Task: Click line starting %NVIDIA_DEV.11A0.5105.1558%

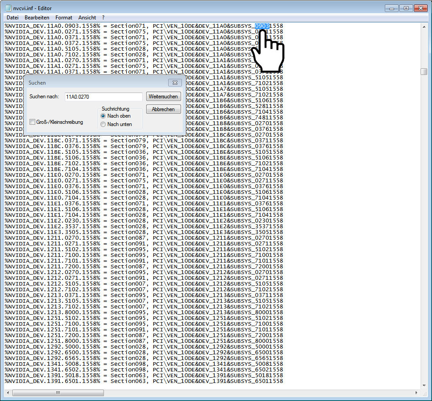Action: coord(144,49)
